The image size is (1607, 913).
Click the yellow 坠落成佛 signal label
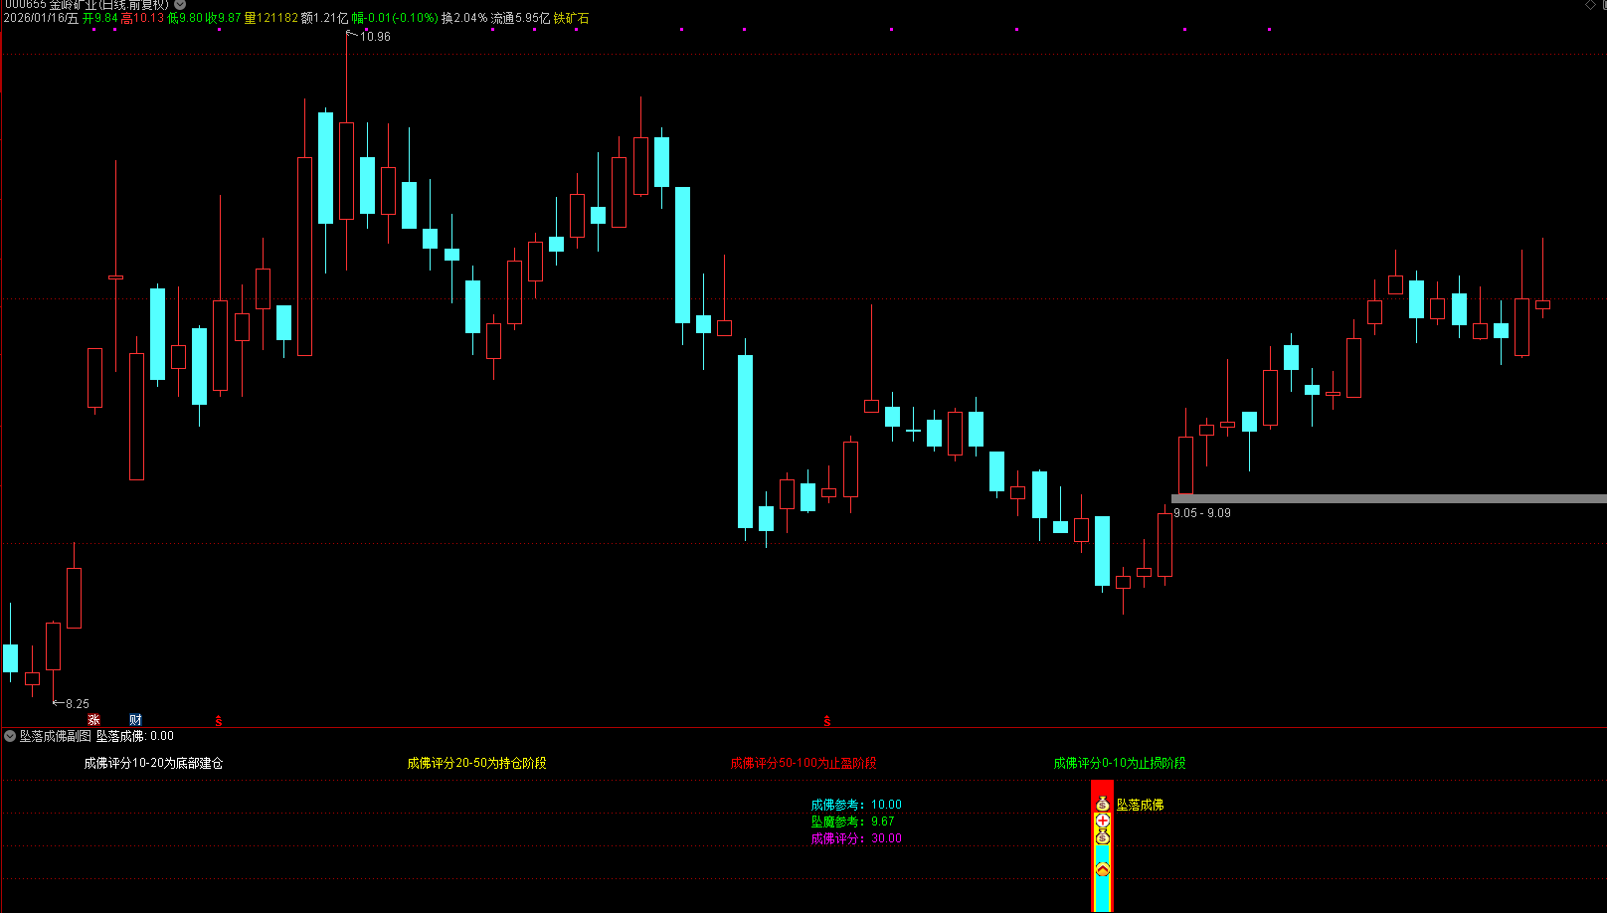1140,805
